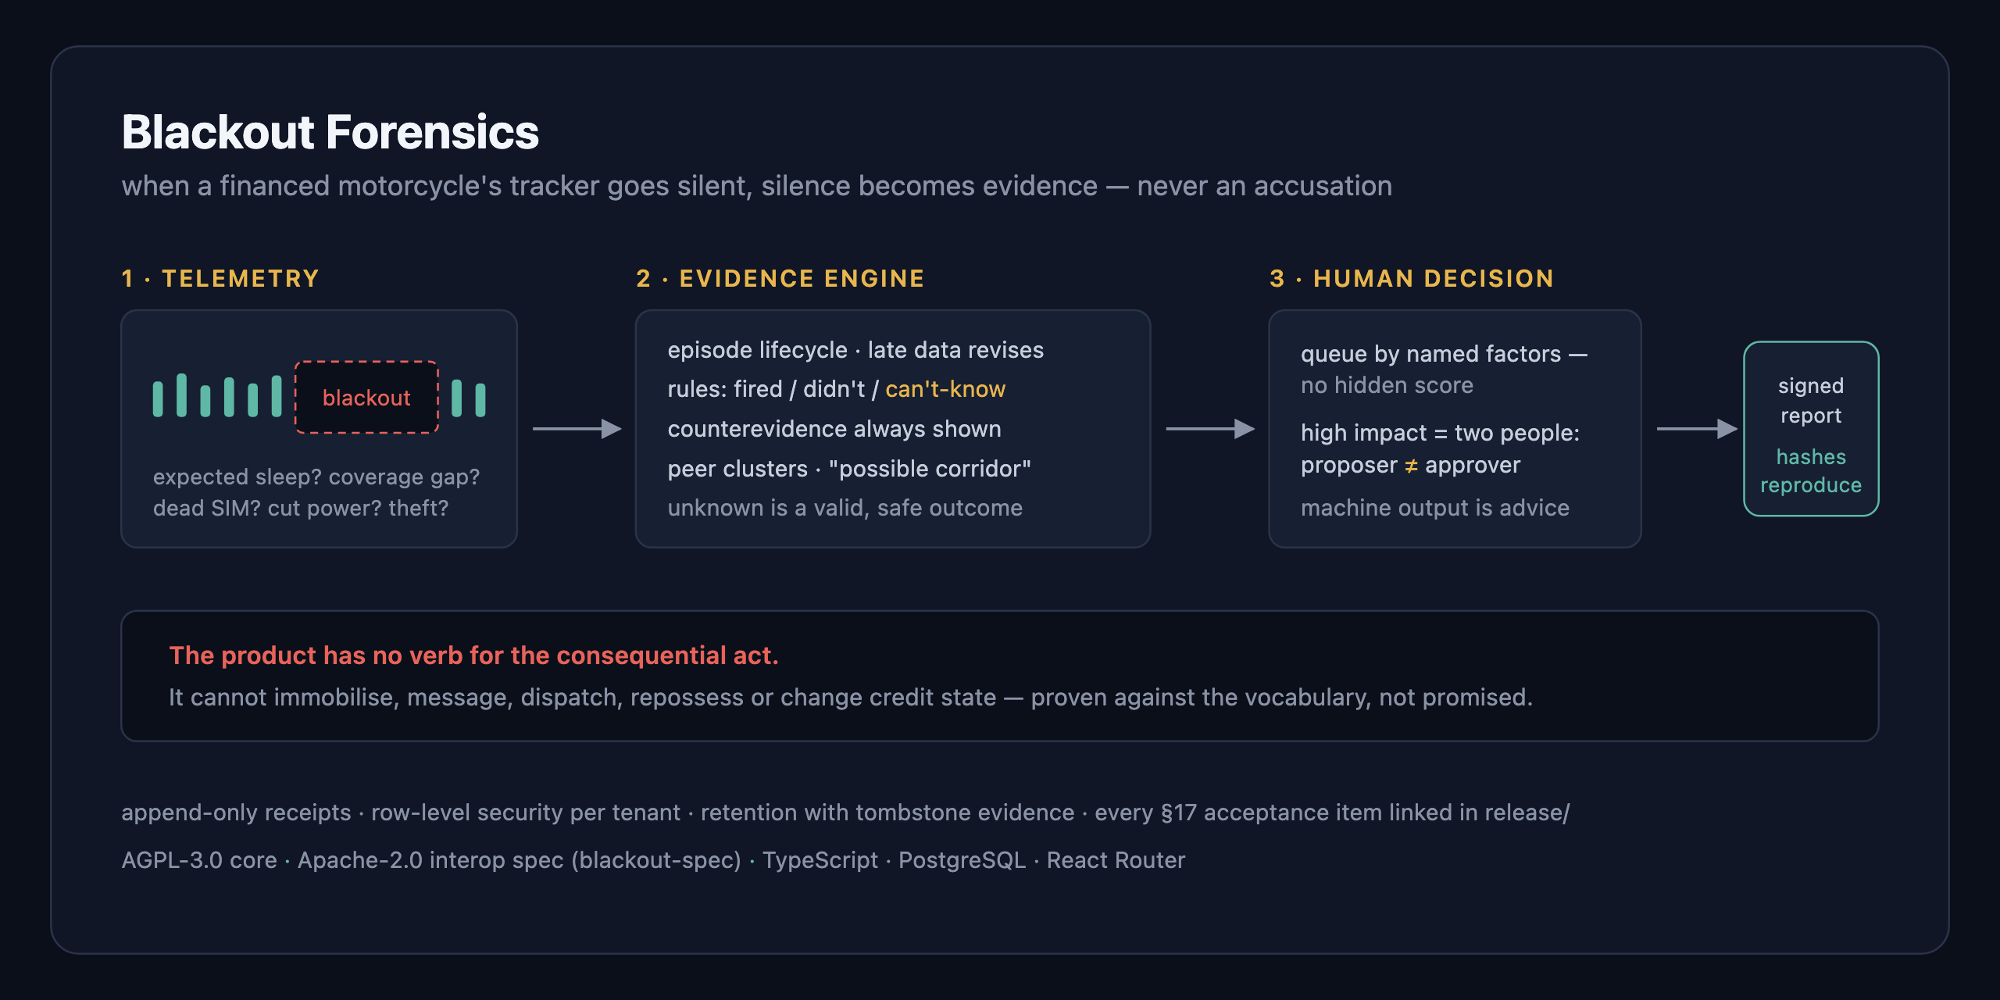Click the red no verb for consequential act headline
Image resolution: width=2000 pixels, height=1000 pixels.
[x=473, y=655]
